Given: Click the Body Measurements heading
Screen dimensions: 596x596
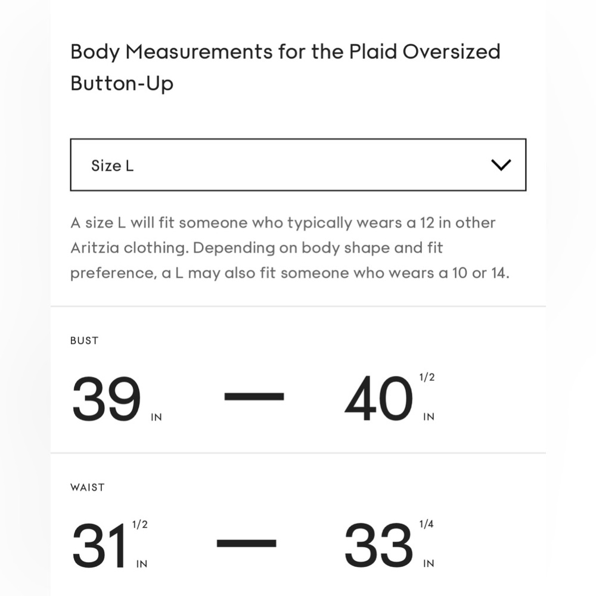Looking at the screenshot, I should coord(285,67).
